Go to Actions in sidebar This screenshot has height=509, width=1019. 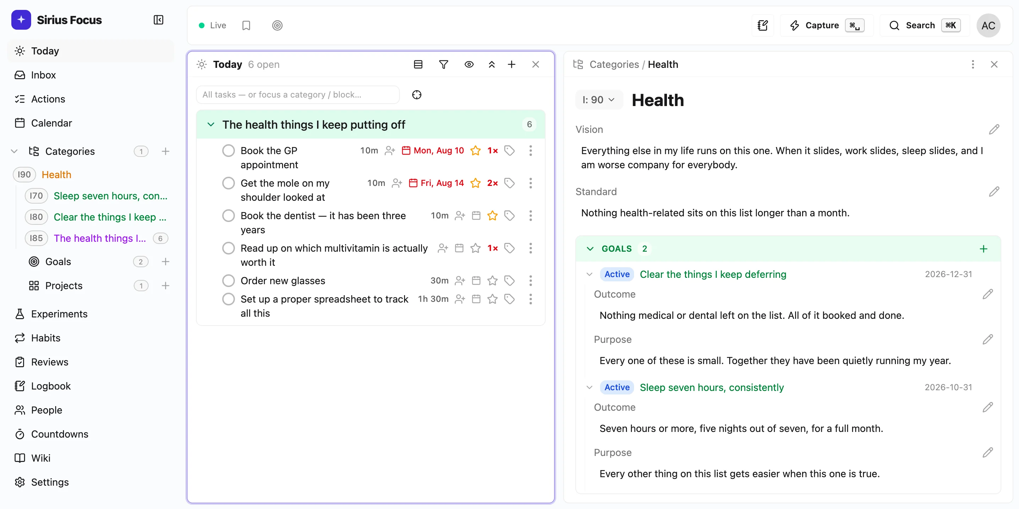tap(91, 99)
